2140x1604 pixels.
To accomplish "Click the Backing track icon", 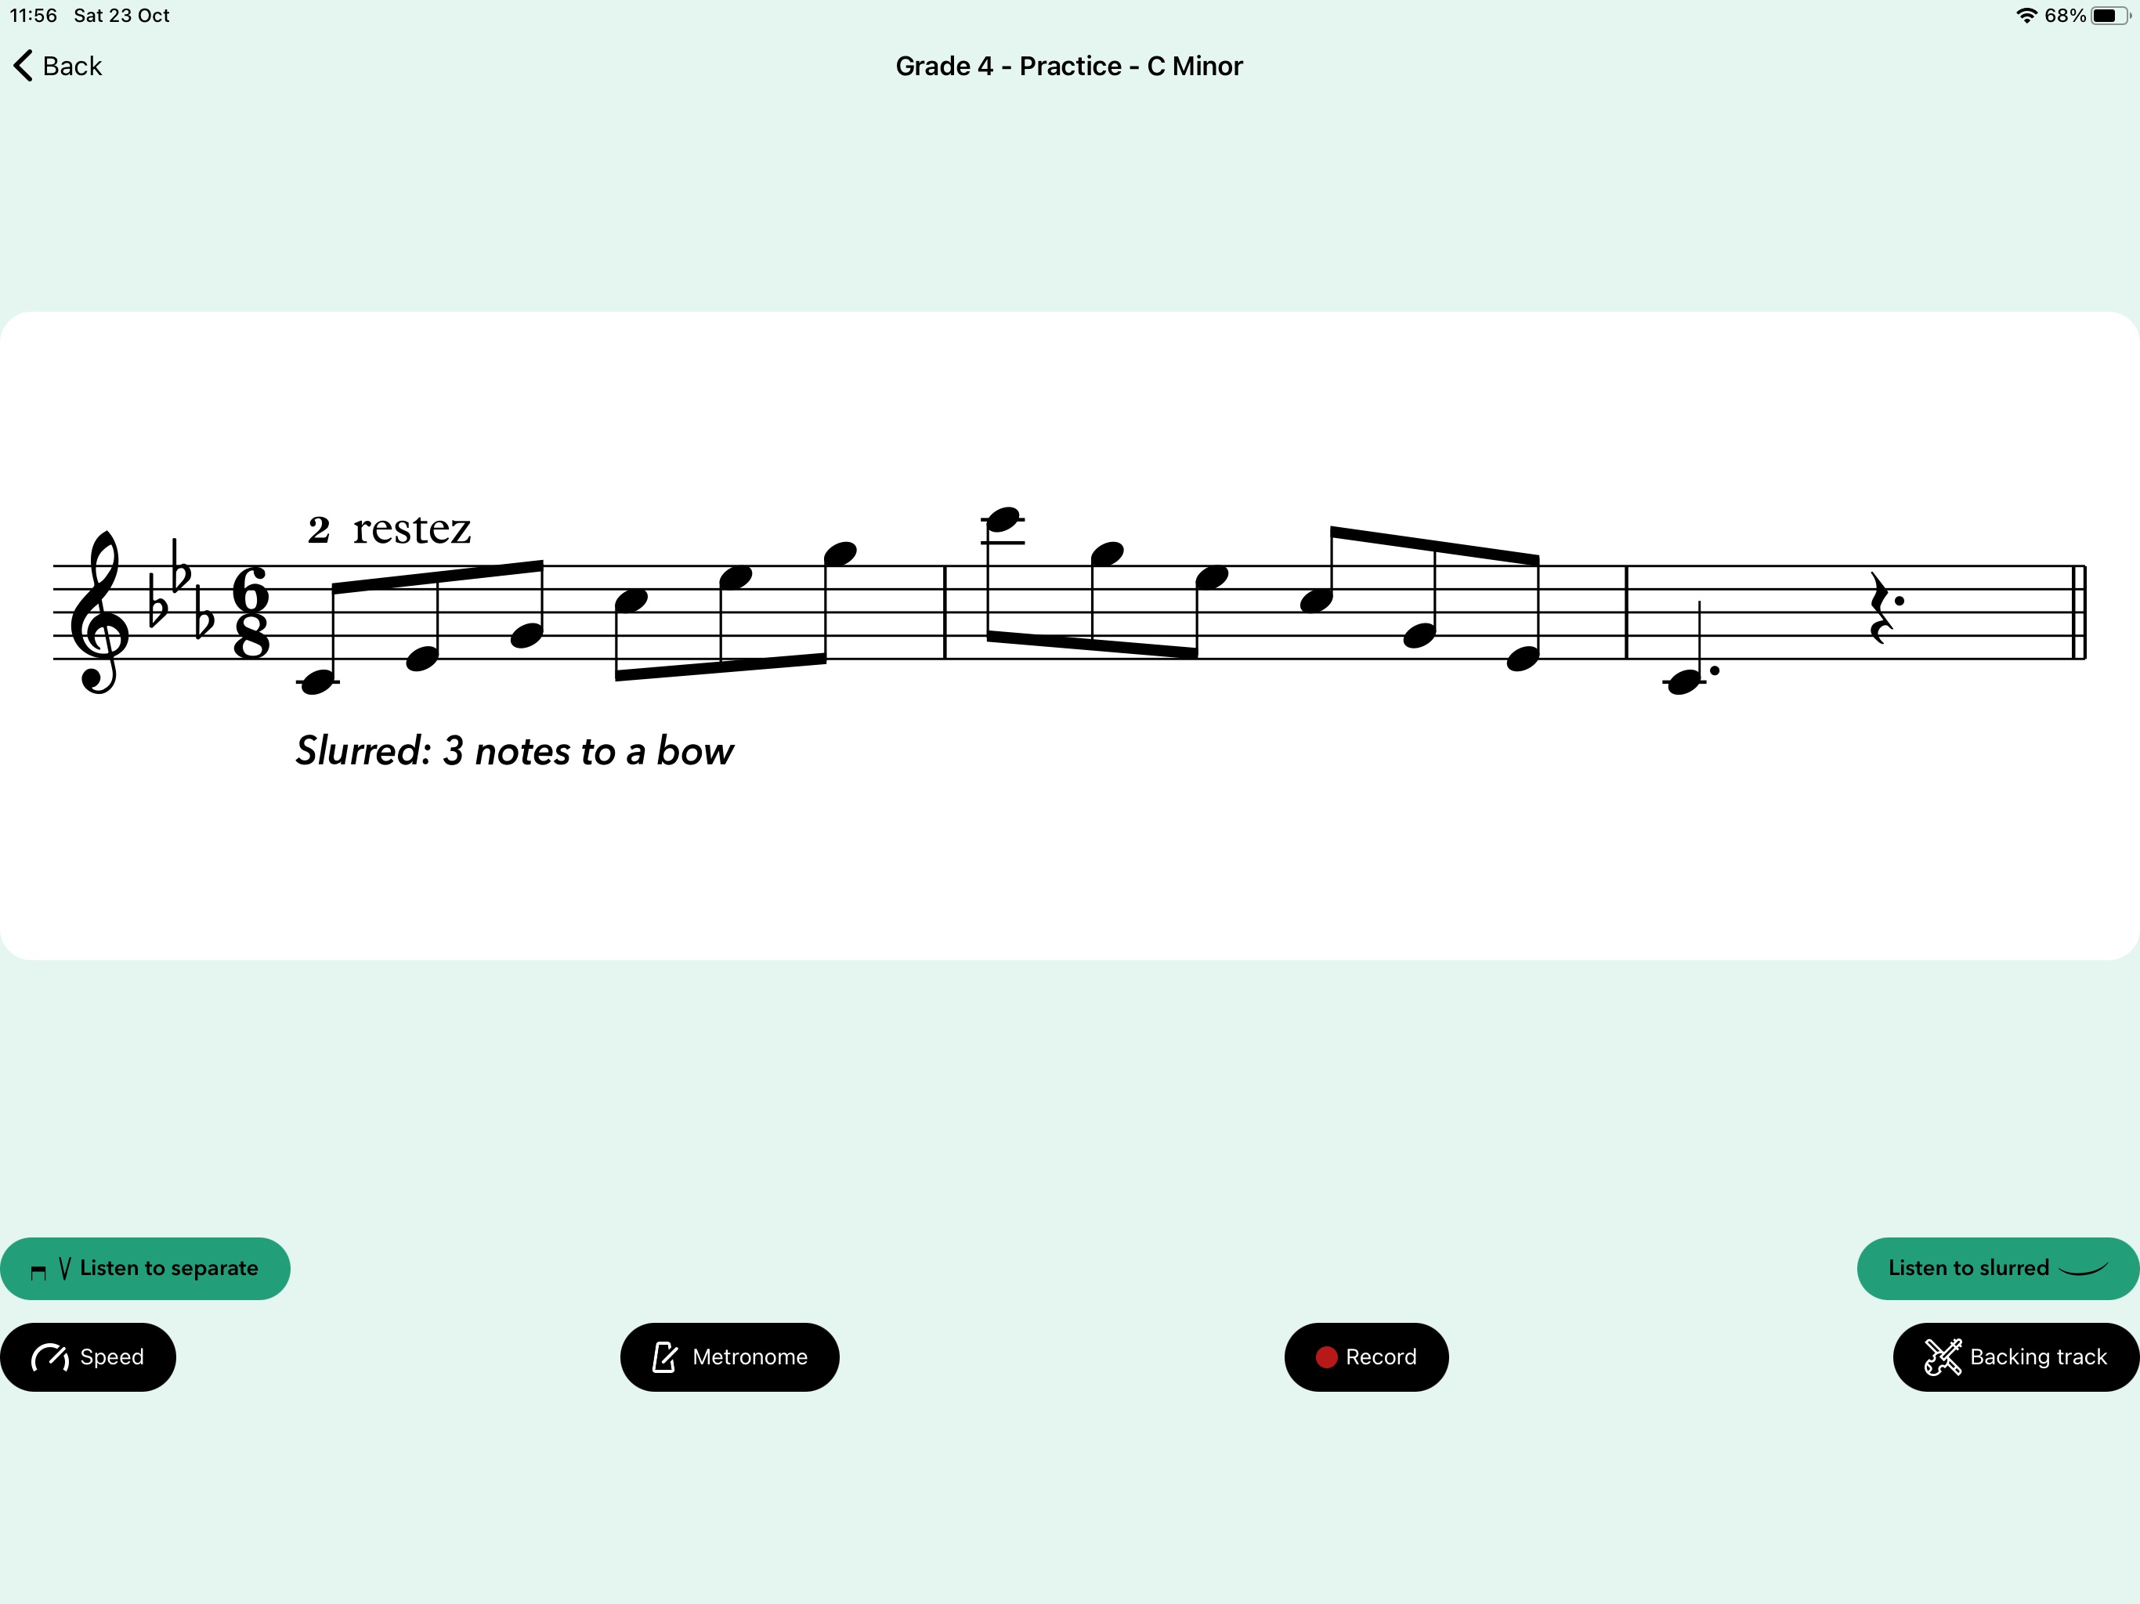I will point(1943,1357).
